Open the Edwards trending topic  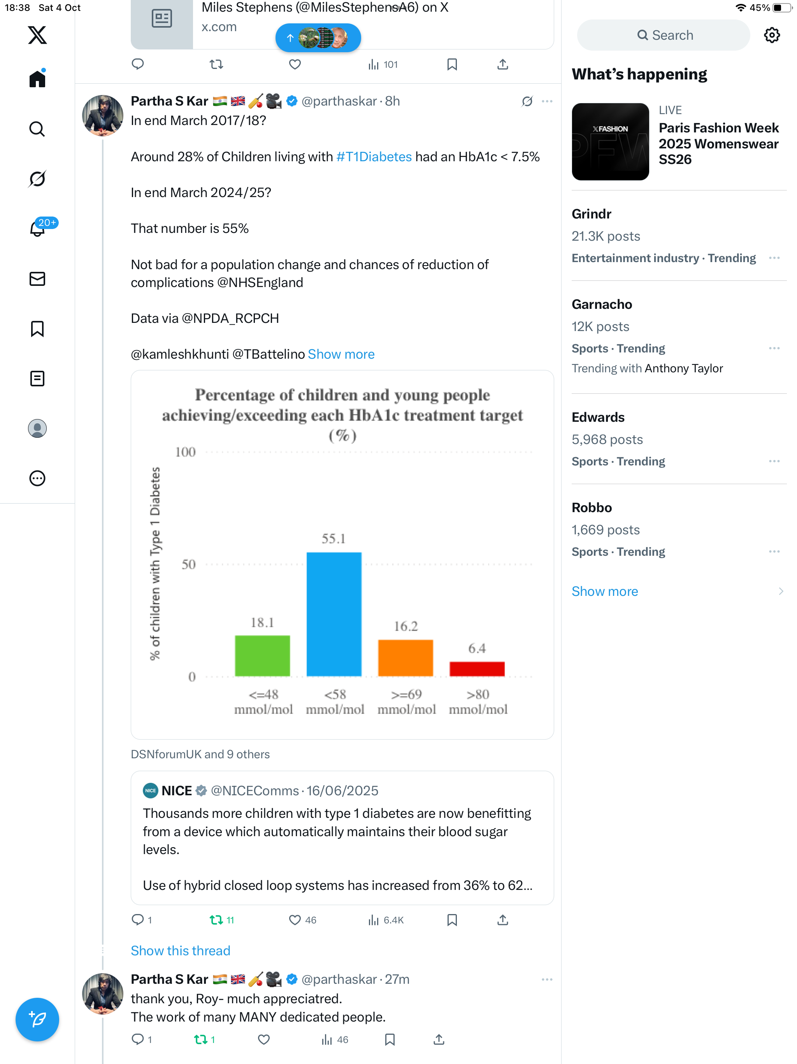(598, 417)
